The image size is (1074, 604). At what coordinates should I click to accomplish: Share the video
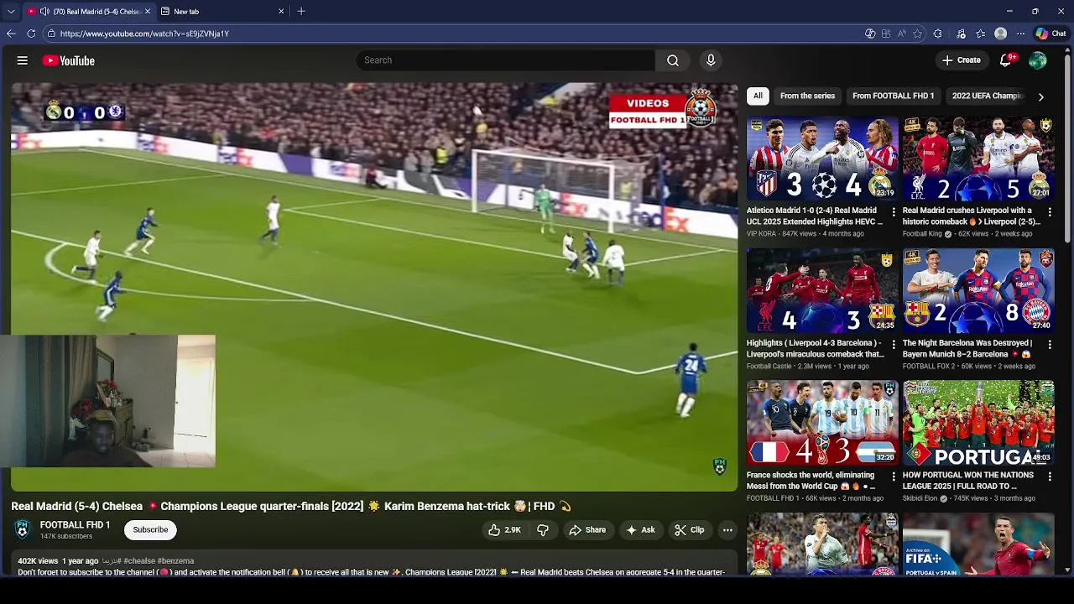pyautogui.click(x=587, y=530)
